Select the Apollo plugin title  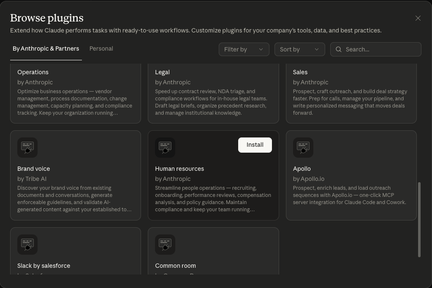(302, 169)
